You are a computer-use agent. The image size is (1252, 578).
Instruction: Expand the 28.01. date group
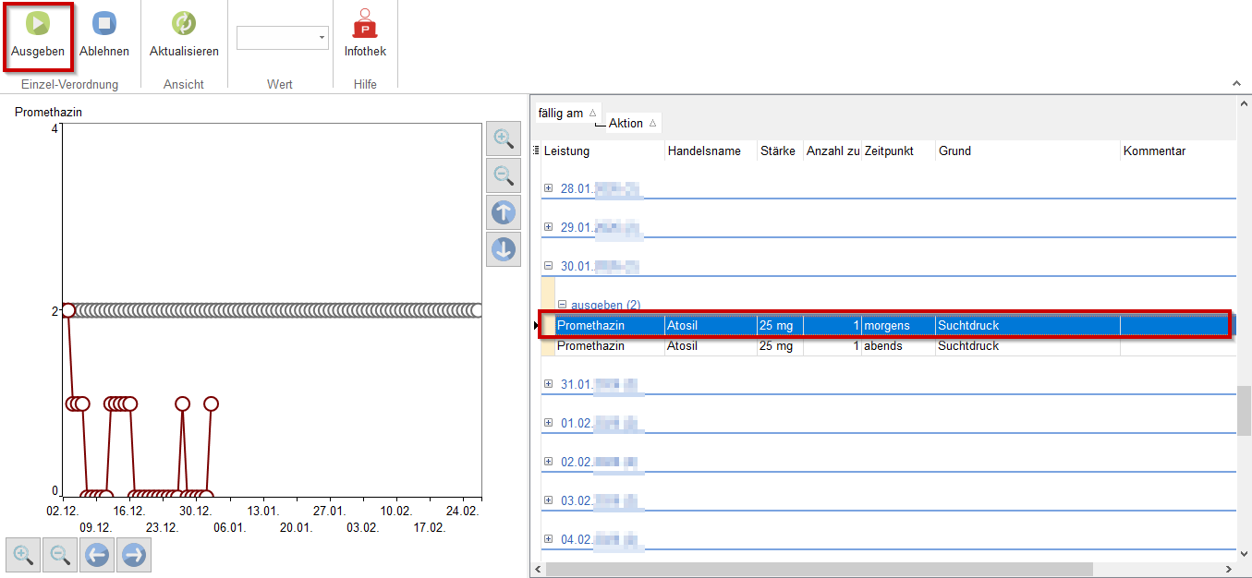click(x=548, y=188)
